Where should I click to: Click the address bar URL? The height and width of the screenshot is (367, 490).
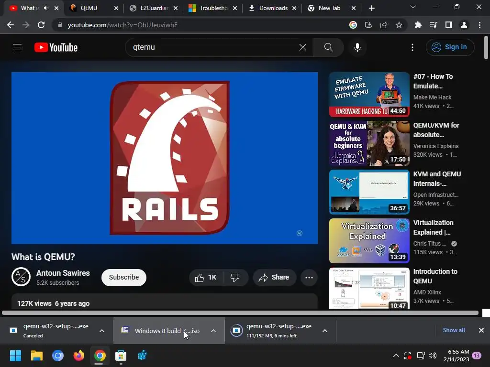122,25
